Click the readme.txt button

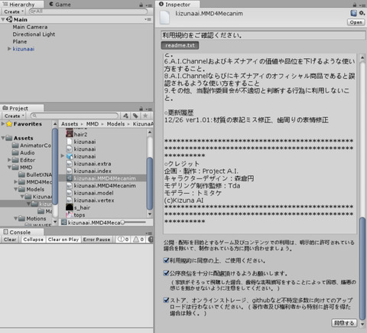(180, 45)
